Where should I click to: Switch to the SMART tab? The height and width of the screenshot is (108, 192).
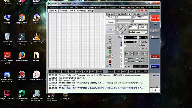(x=64, y=11)
